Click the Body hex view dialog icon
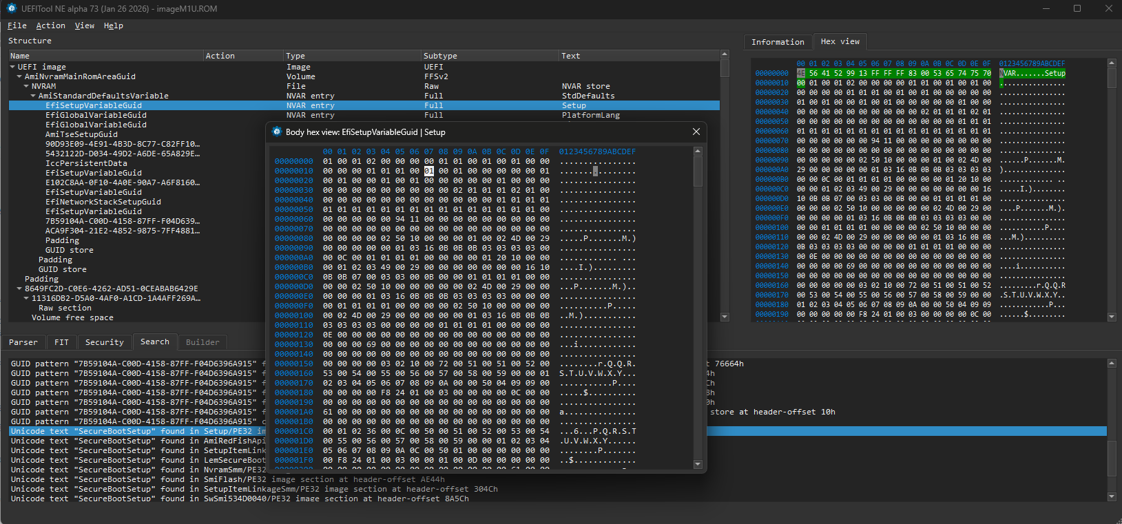1122x524 pixels. click(277, 132)
